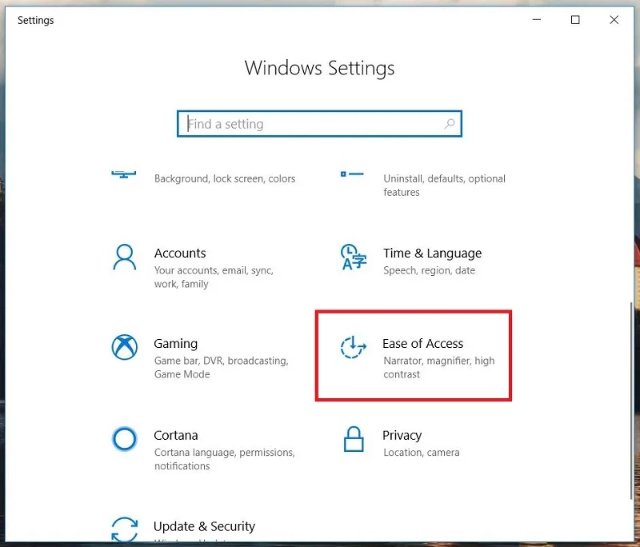Click the search magnifier icon
Image resolution: width=640 pixels, height=547 pixels.
click(450, 124)
